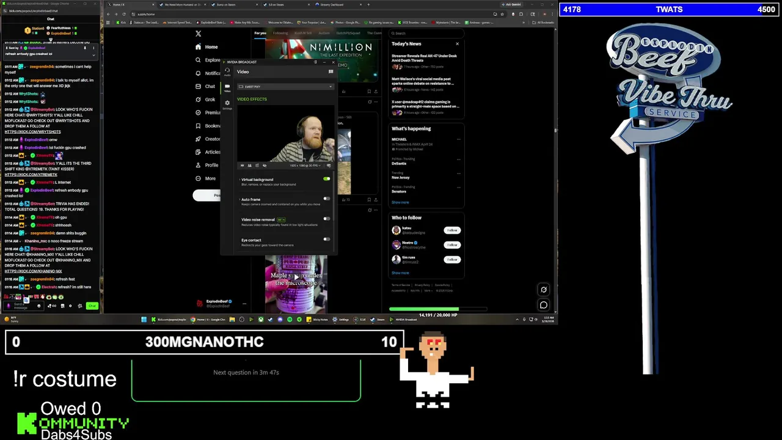Open the kick.com/wrytshots link in chat

(33, 132)
